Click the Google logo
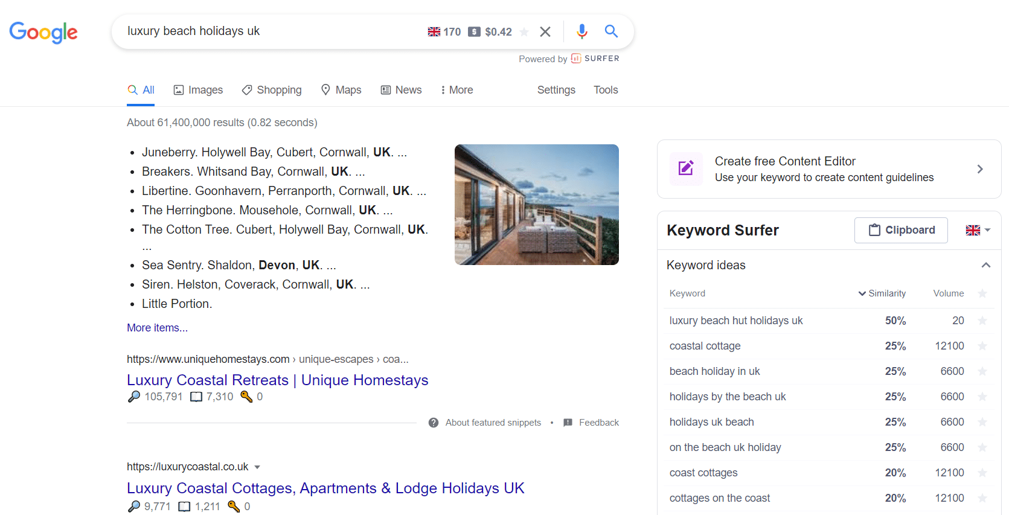 pos(43,32)
